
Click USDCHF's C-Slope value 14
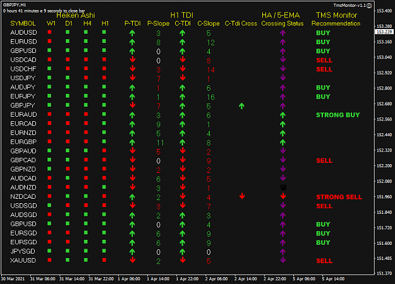(210, 69)
